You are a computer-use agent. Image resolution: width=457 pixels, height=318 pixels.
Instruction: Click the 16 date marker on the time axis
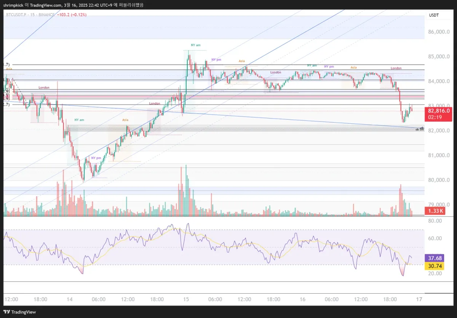[x=302, y=299]
